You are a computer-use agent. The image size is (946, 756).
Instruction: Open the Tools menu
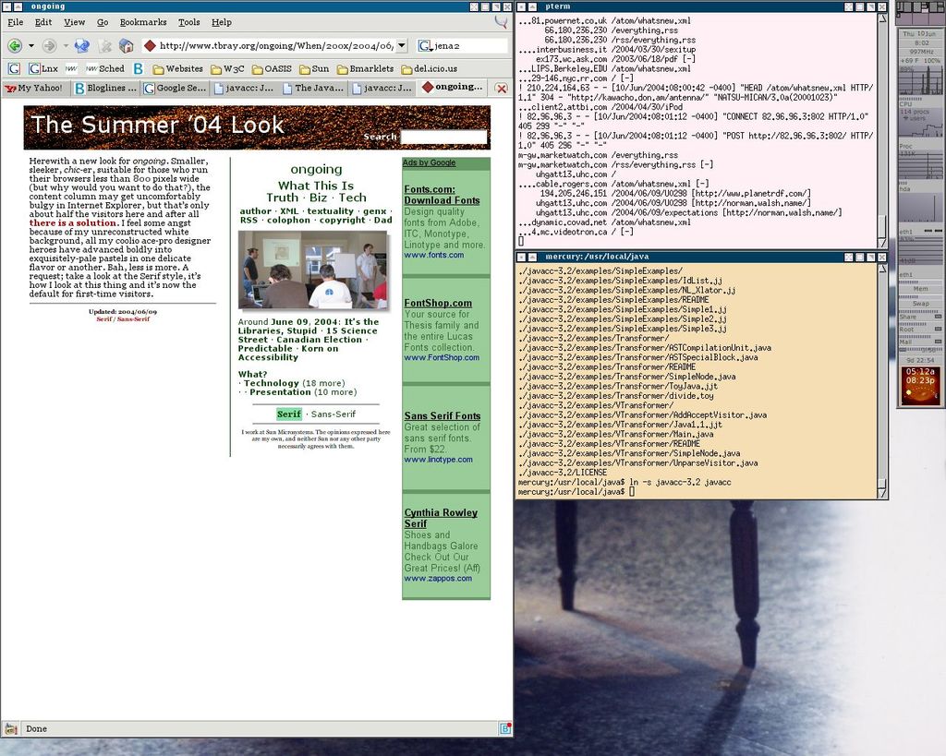point(188,22)
